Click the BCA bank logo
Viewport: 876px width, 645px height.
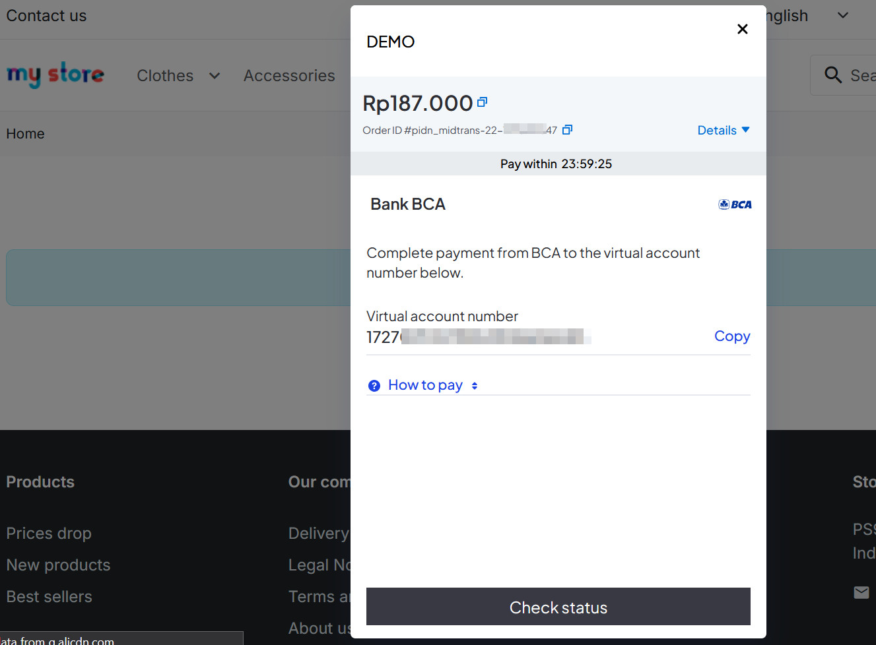point(735,204)
